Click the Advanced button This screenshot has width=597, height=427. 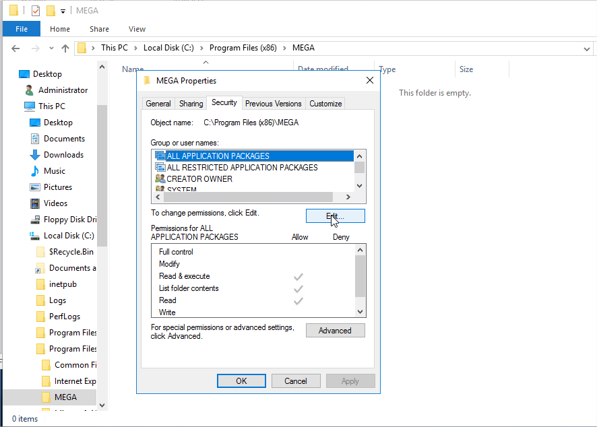335,331
